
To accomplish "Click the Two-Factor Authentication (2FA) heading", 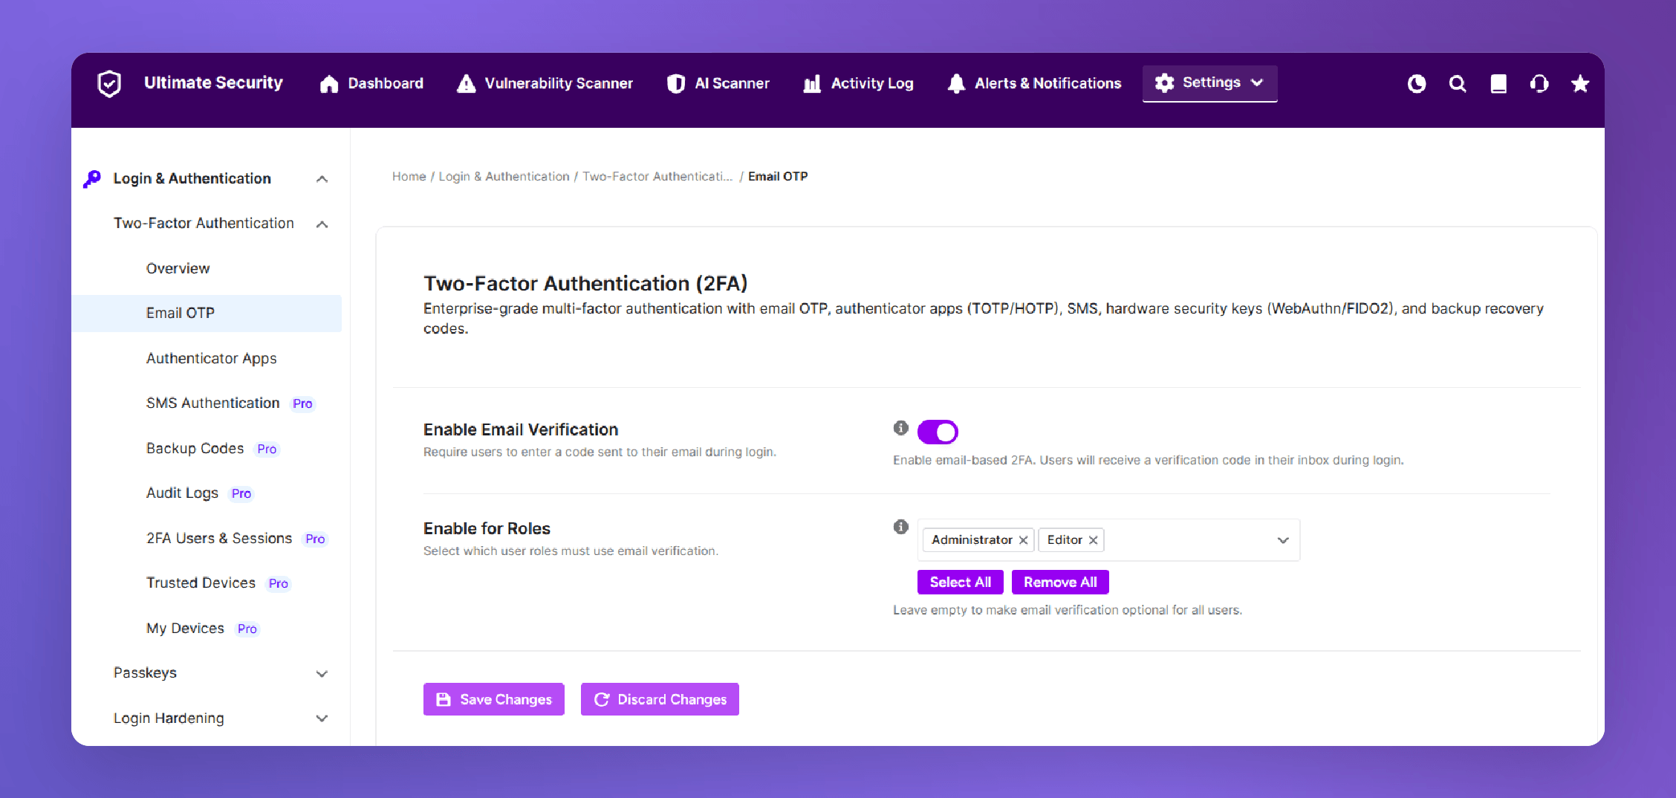I will (x=585, y=283).
